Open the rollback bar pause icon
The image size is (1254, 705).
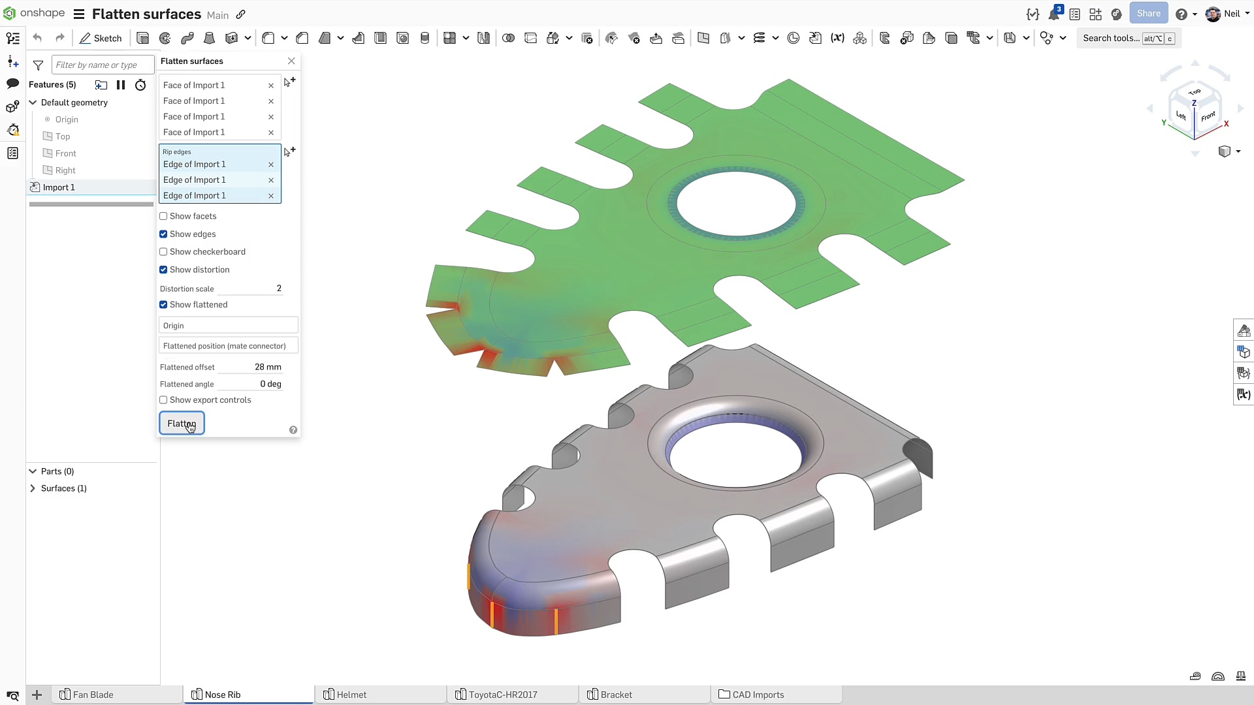tap(121, 85)
